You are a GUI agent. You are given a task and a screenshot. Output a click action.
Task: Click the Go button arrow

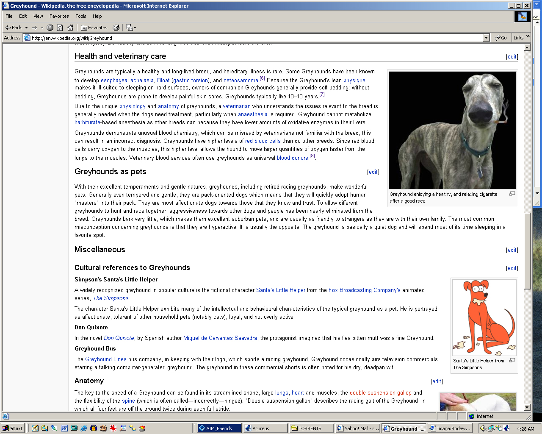[x=501, y=38]
